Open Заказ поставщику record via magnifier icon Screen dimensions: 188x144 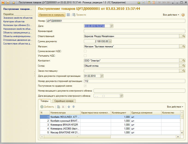184,71
